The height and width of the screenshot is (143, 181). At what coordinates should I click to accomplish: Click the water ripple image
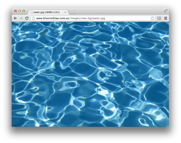coord(90,74)
